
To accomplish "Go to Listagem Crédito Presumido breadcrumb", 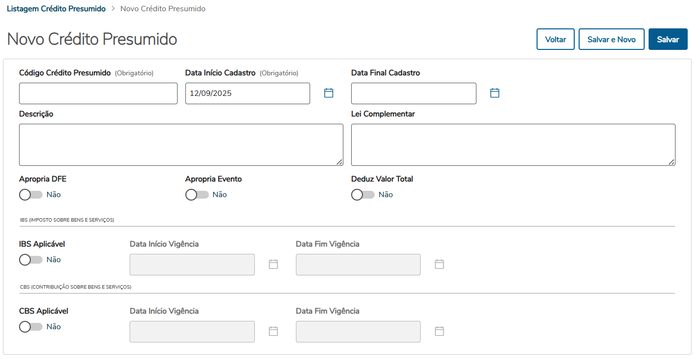I will pos(56,9).
